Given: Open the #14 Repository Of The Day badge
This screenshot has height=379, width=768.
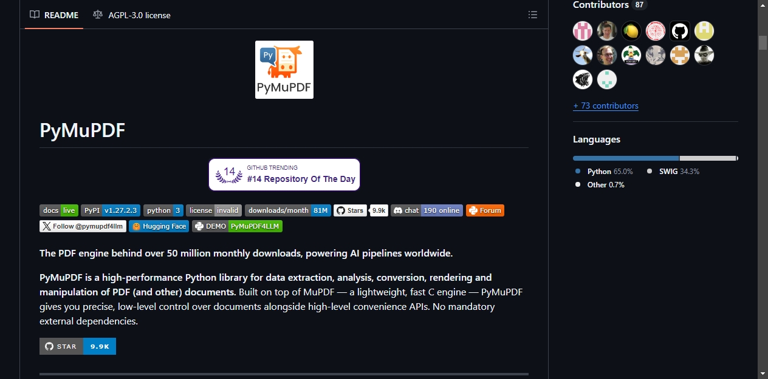Looking at the screenshot, I should click(284, 175).
